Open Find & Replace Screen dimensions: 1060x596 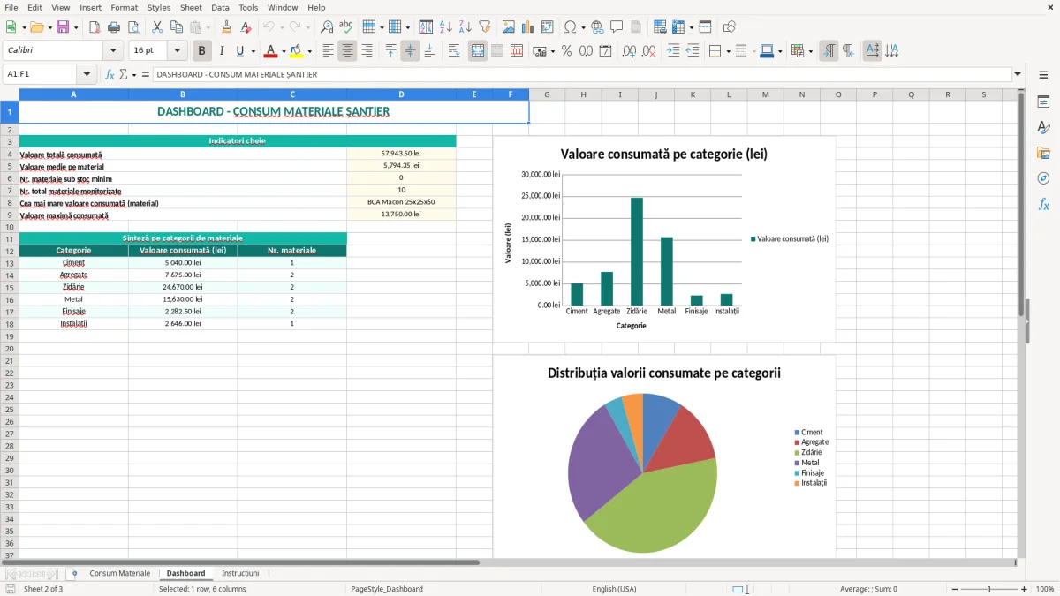(x=327, y=27)
